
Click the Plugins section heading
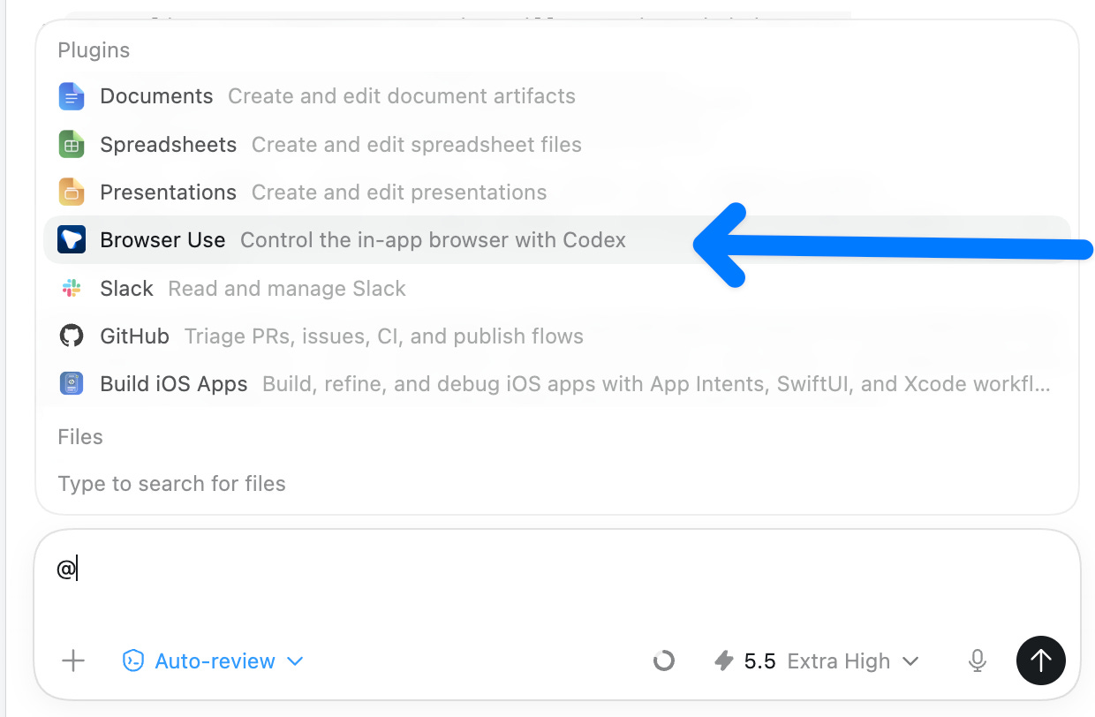click(94, 50)
